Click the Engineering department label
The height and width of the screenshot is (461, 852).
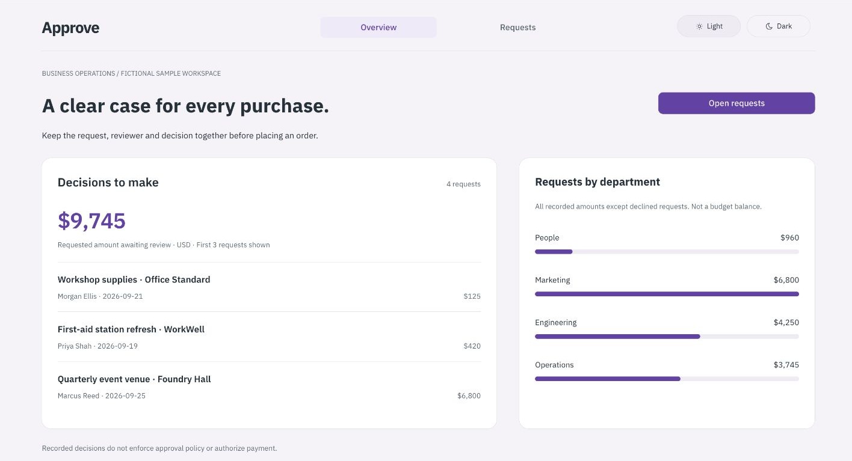555,323
